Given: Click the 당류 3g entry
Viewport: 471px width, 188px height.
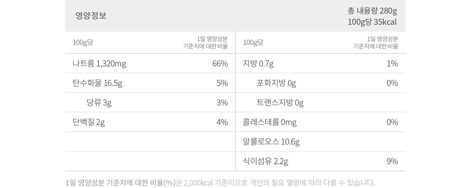Looking at the screenshot, I should pyautogui.click(x=99, y=103).
